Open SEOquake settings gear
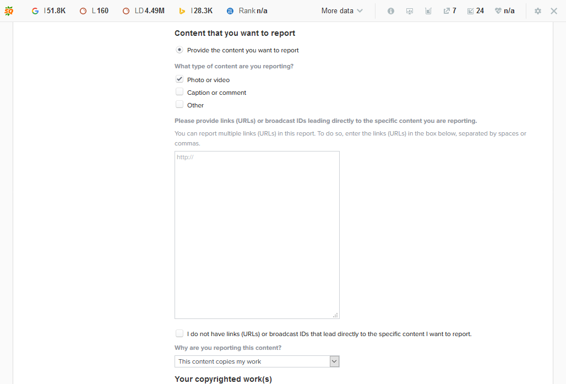The image size is (566, 384). click(x=538, y=11)
